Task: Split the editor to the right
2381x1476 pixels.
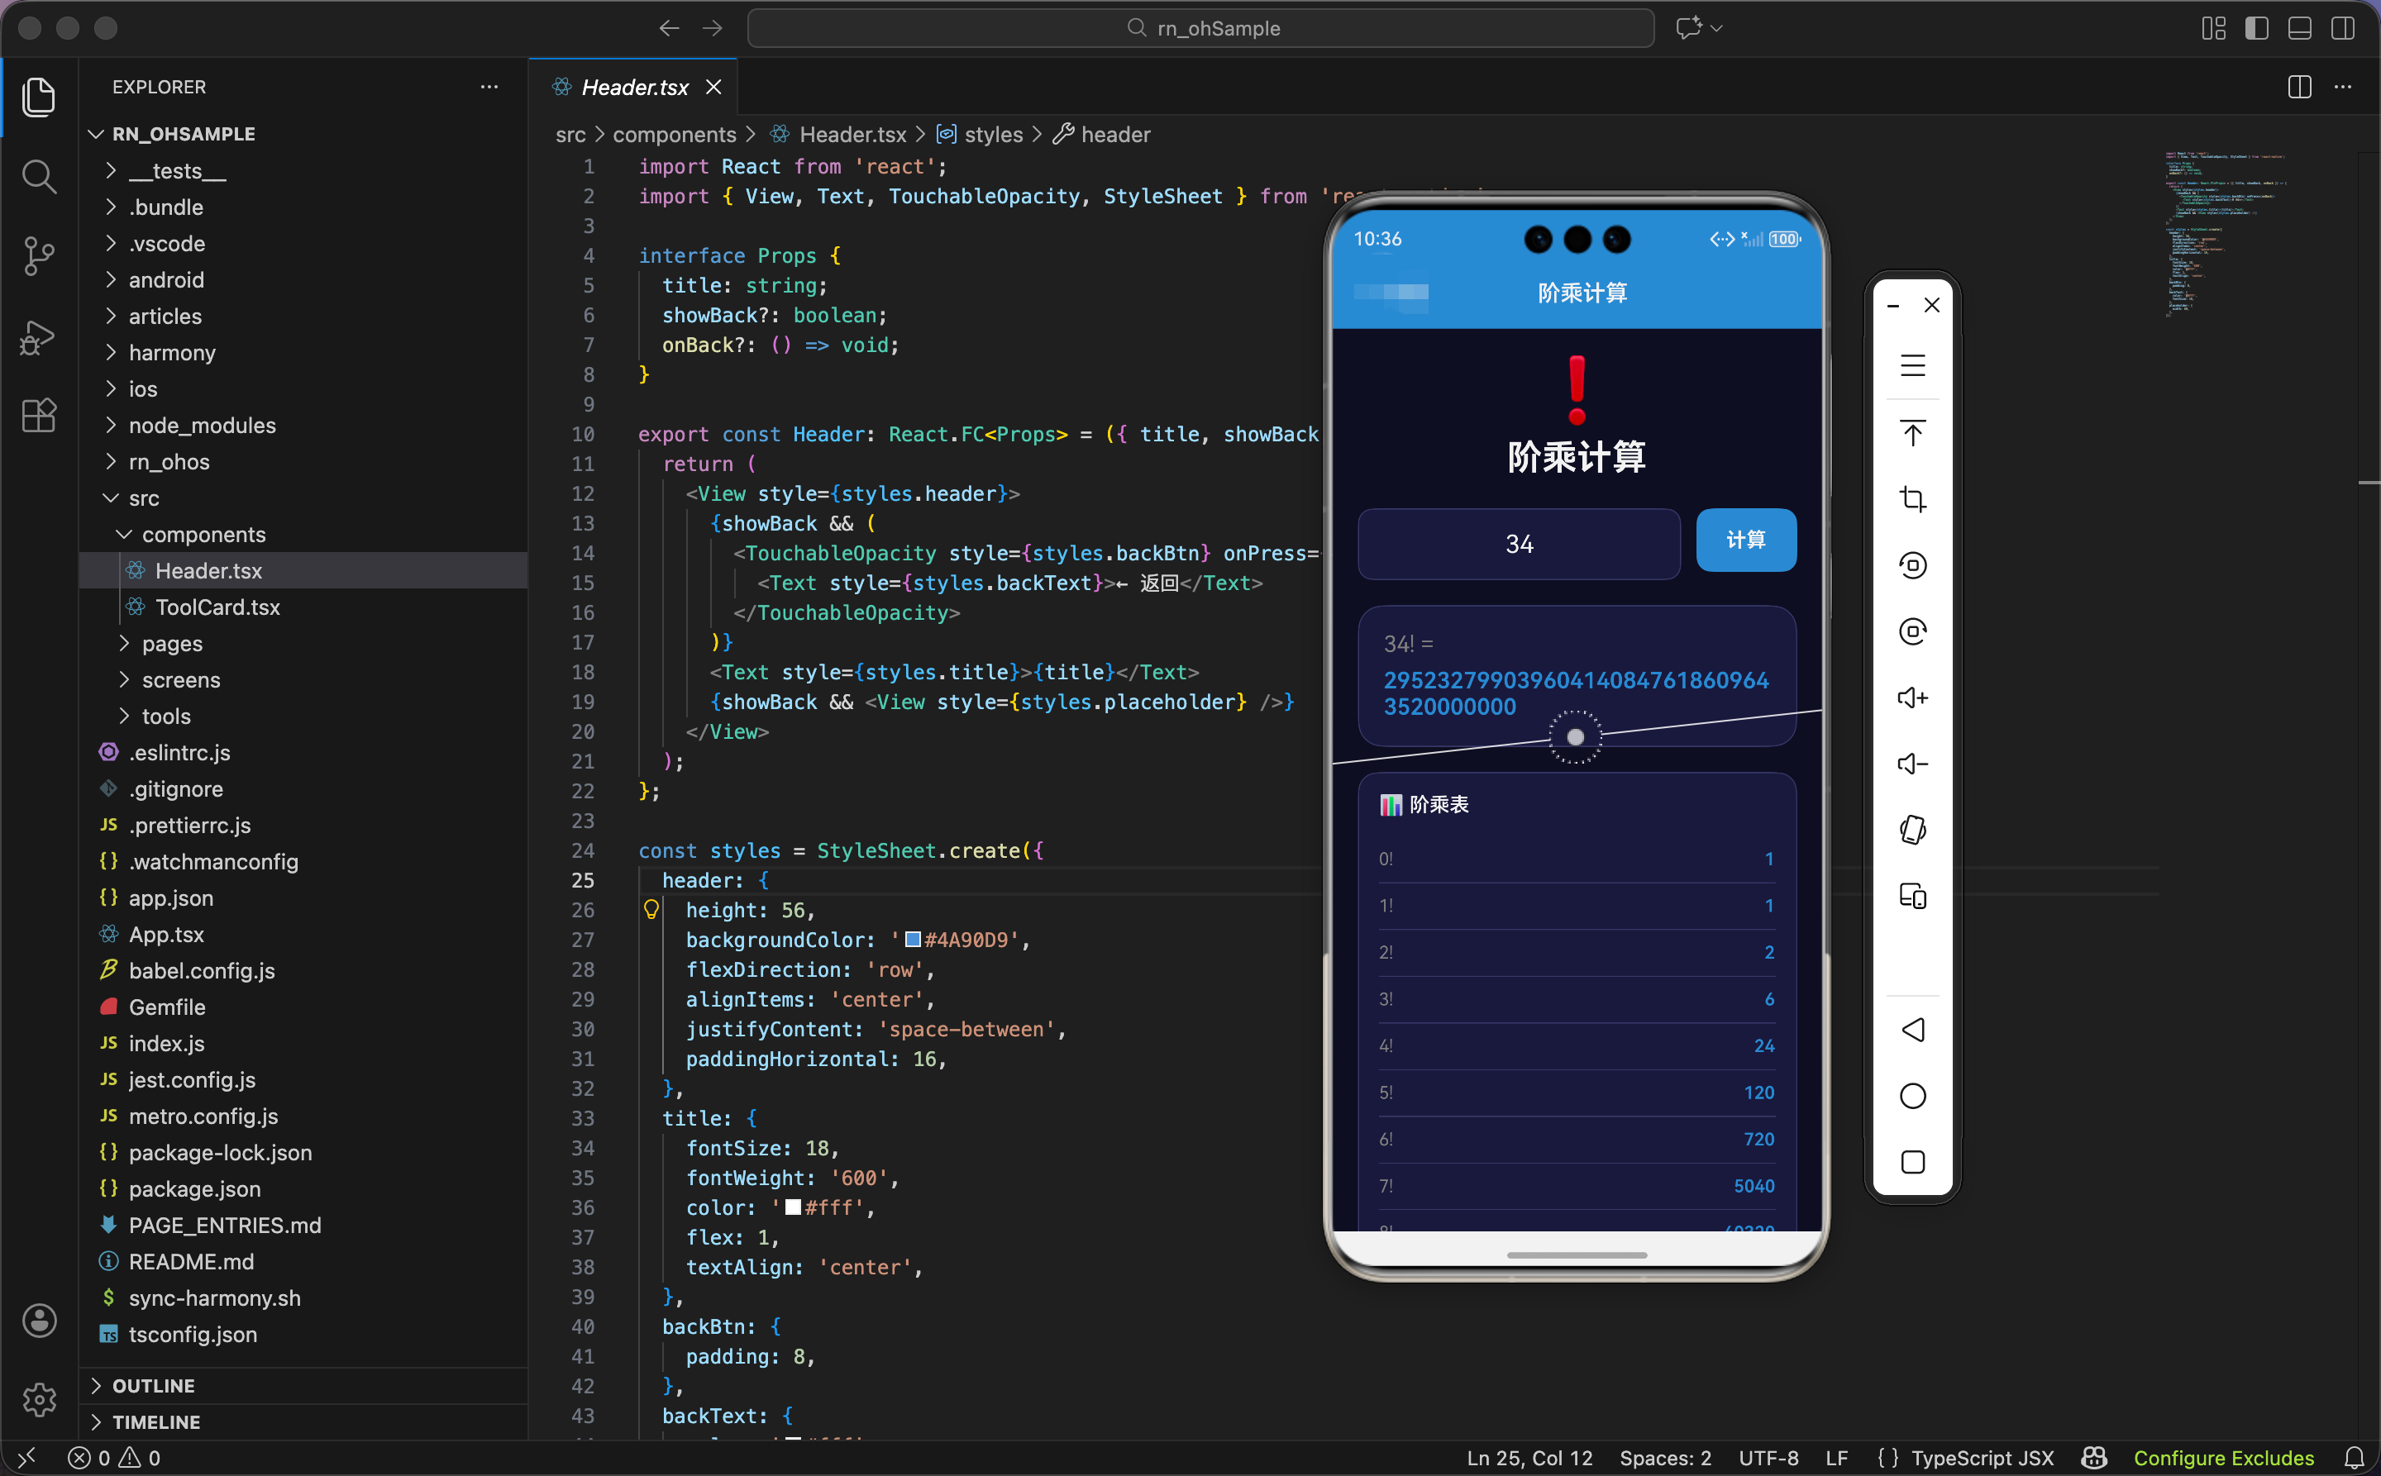Action: [2299, 87]
